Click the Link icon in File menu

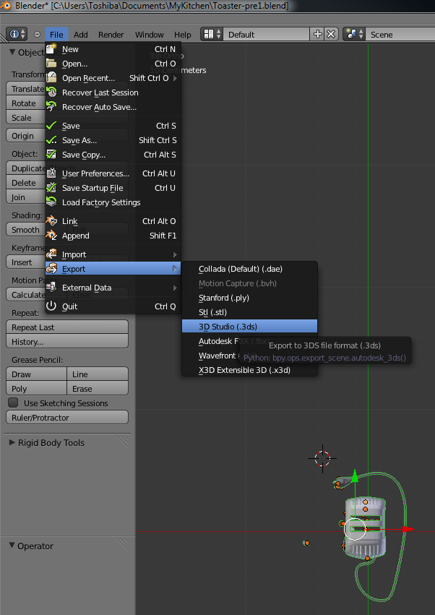coord(51,221)
